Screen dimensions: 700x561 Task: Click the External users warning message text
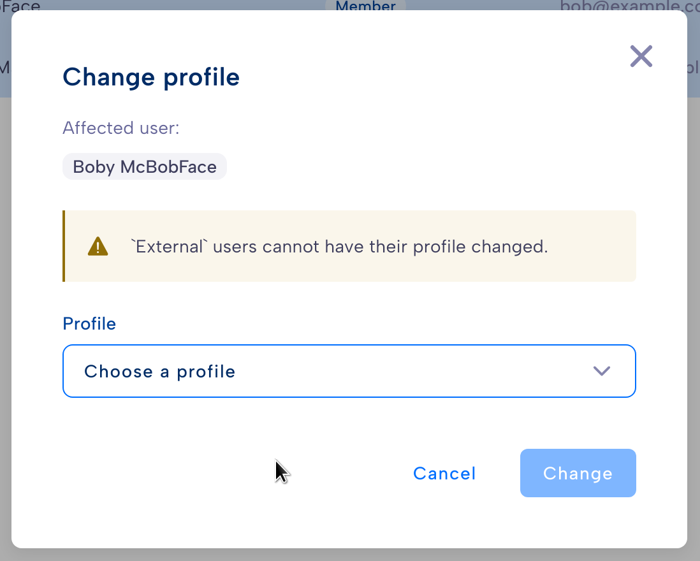(x=339, y=246)
